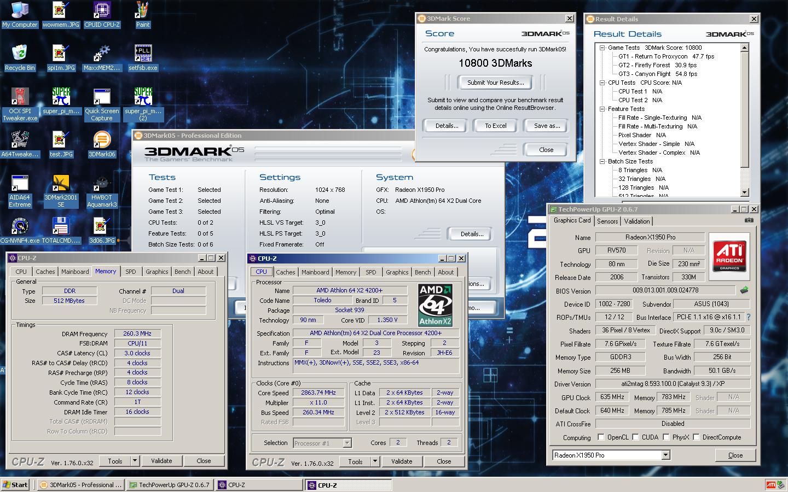Viewport: 788px width, 492px height.
Task: Launch the 3DMark06 desktop shortcut
Action: click(102, 144)
